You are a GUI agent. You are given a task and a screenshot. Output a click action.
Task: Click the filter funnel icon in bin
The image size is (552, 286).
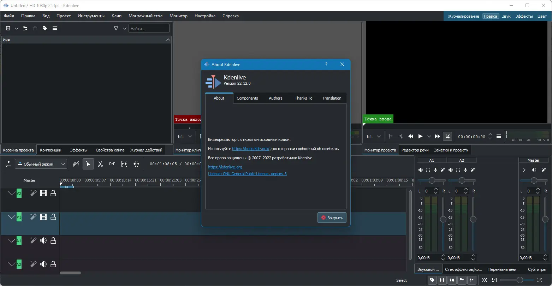[x=116, y=28]
